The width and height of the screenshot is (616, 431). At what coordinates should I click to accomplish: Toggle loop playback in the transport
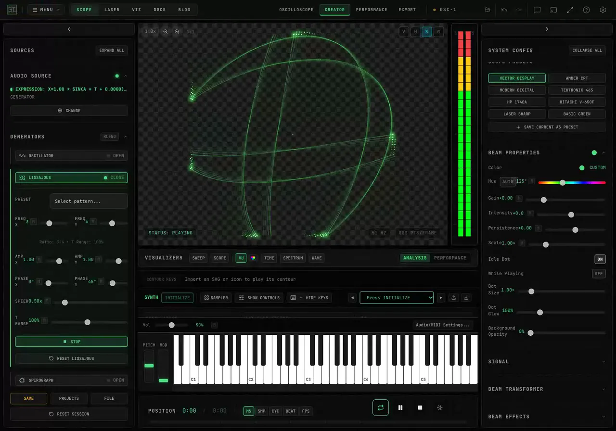[x=381, y=407]
